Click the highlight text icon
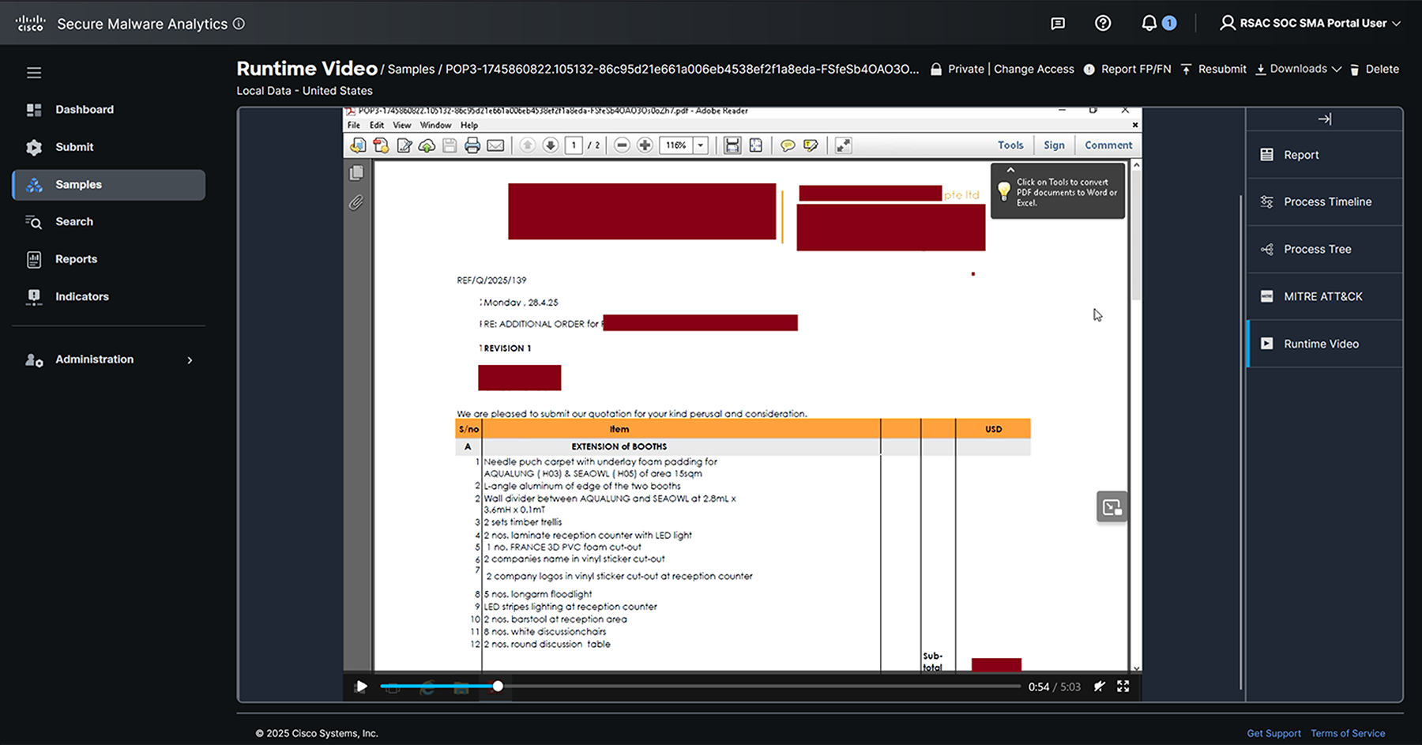The height and width of the screenshot is (745, 1422). (811, 145)
